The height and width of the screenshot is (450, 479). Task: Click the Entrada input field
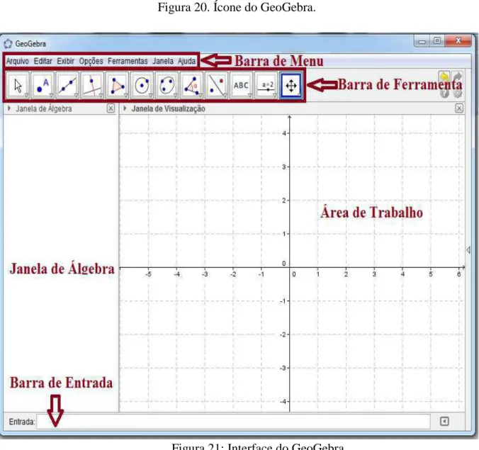coord(233,422)
